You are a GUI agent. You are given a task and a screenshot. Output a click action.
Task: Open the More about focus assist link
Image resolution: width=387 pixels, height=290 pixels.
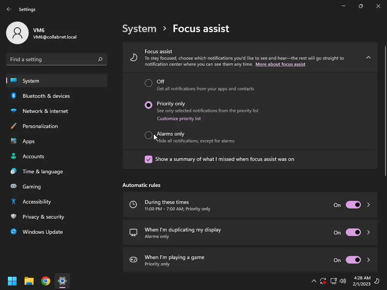tap(280, 64)
